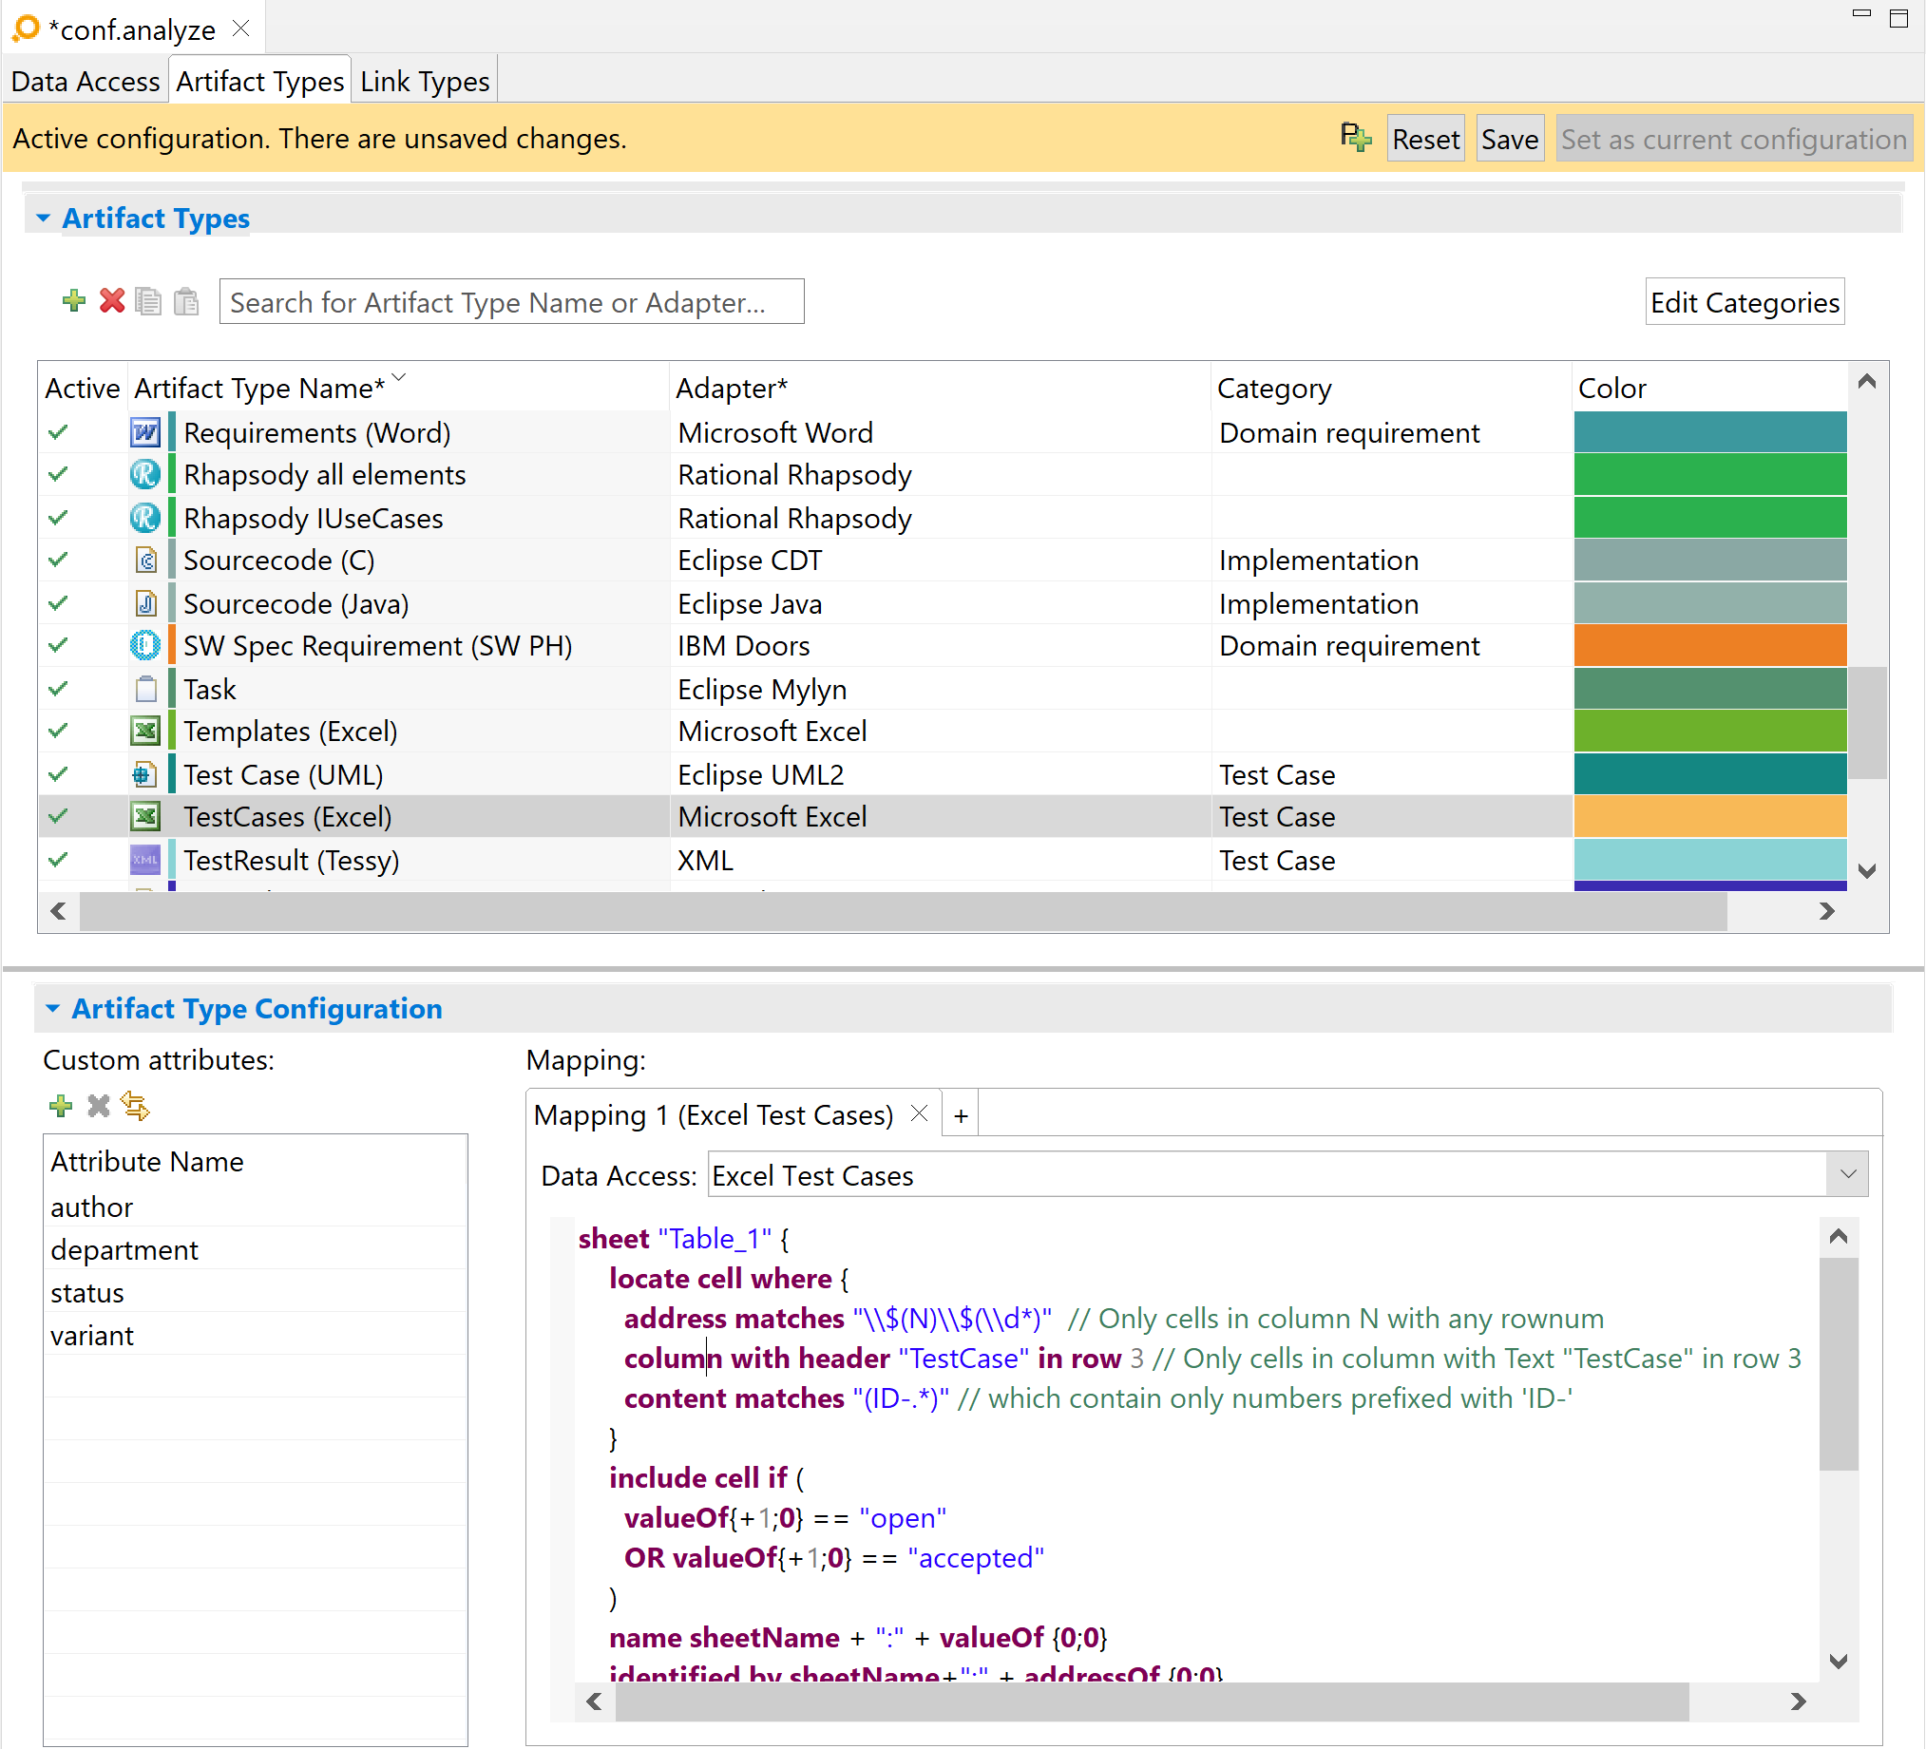Click artifact table vertical scroll down arrow

1867,870
